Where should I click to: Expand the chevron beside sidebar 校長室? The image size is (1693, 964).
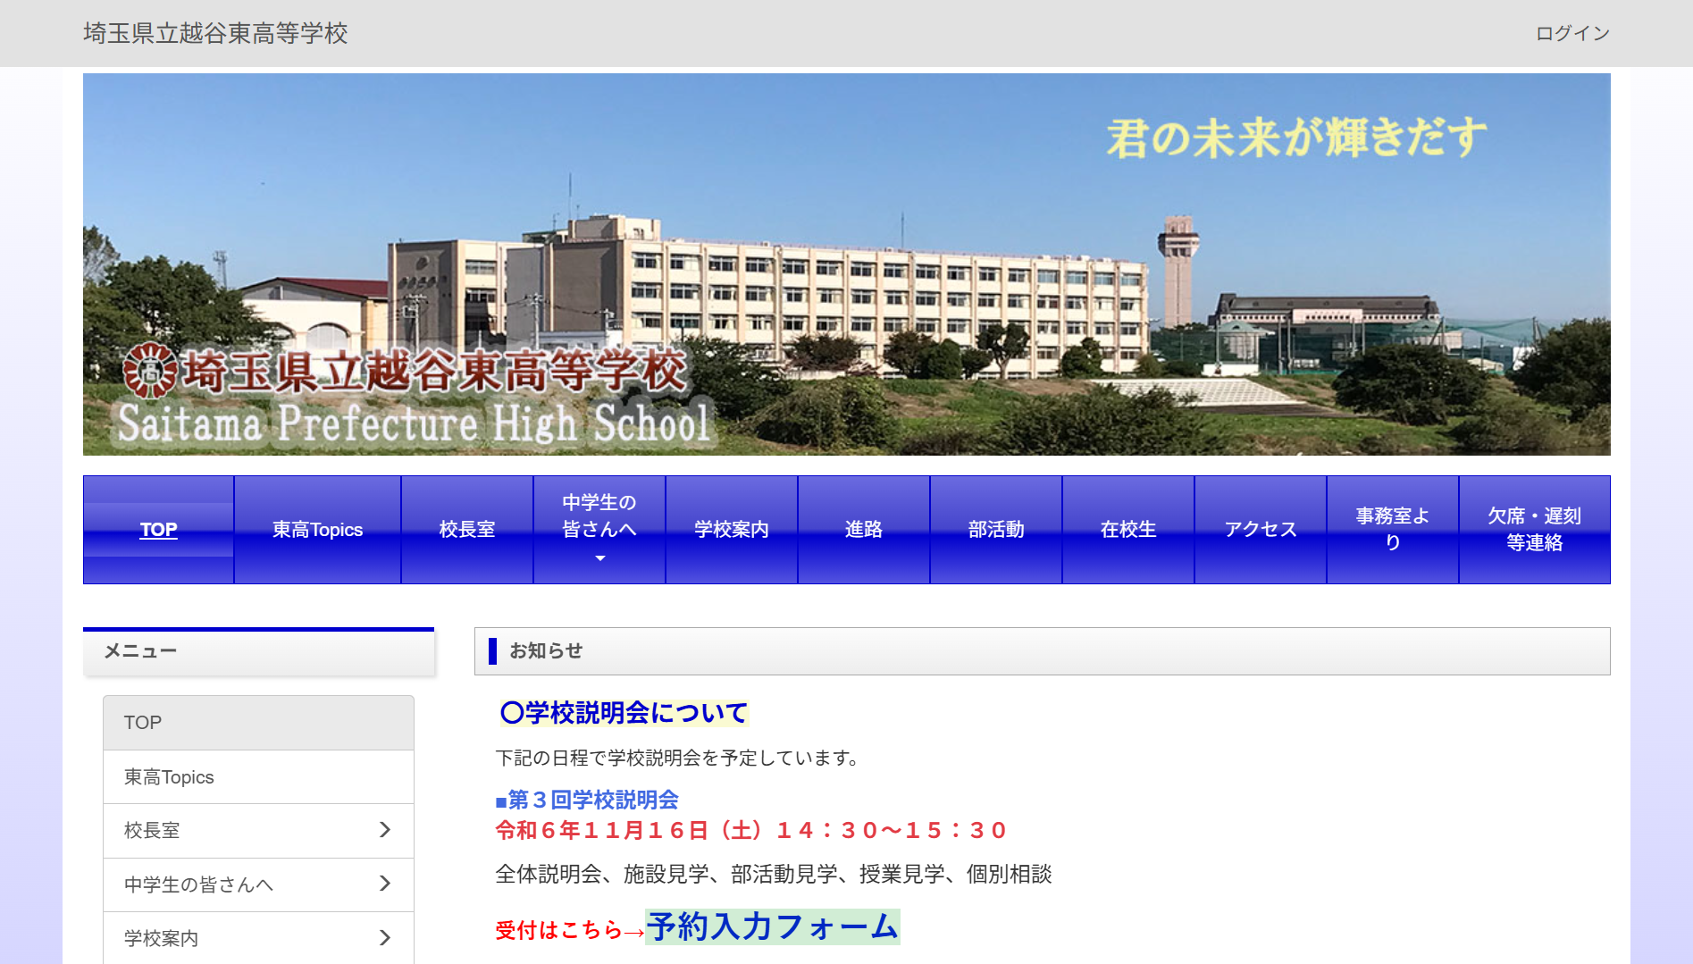pos(385,830)
